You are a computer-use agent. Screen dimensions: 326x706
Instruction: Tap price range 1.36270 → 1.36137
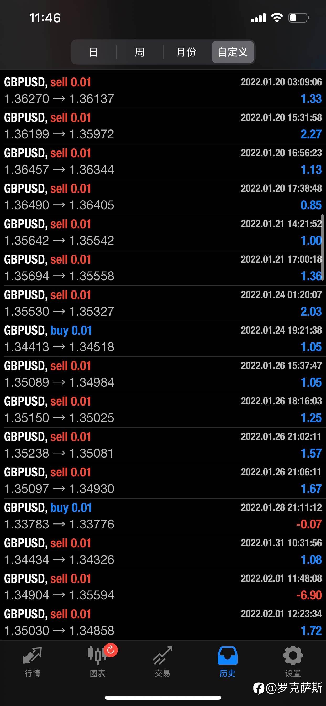pos(59,99)
